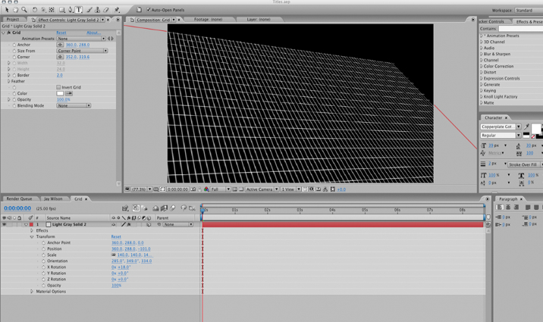Click the Position stopwatch icon
The image size is (543, 322).
click(43, 249)
